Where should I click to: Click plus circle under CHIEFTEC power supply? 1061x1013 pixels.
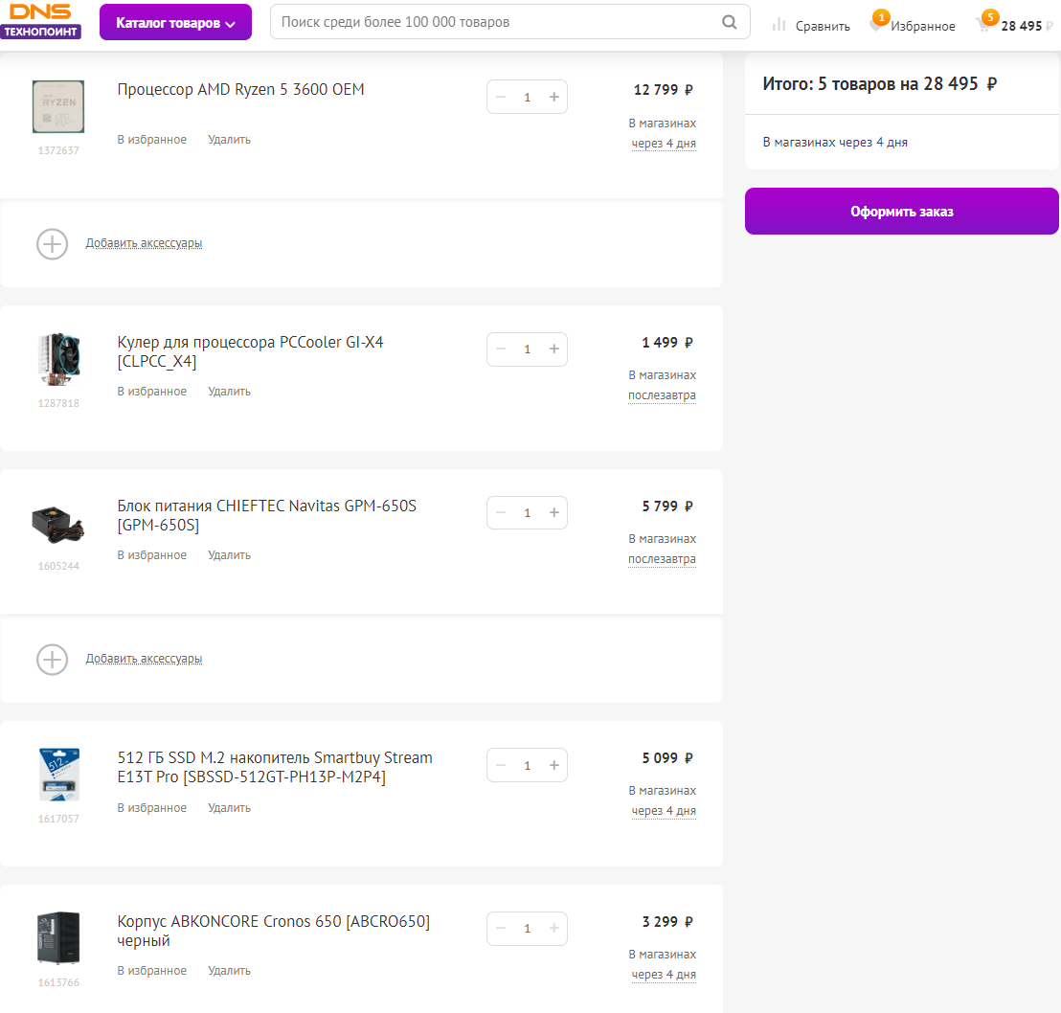(x=52, y=659)
